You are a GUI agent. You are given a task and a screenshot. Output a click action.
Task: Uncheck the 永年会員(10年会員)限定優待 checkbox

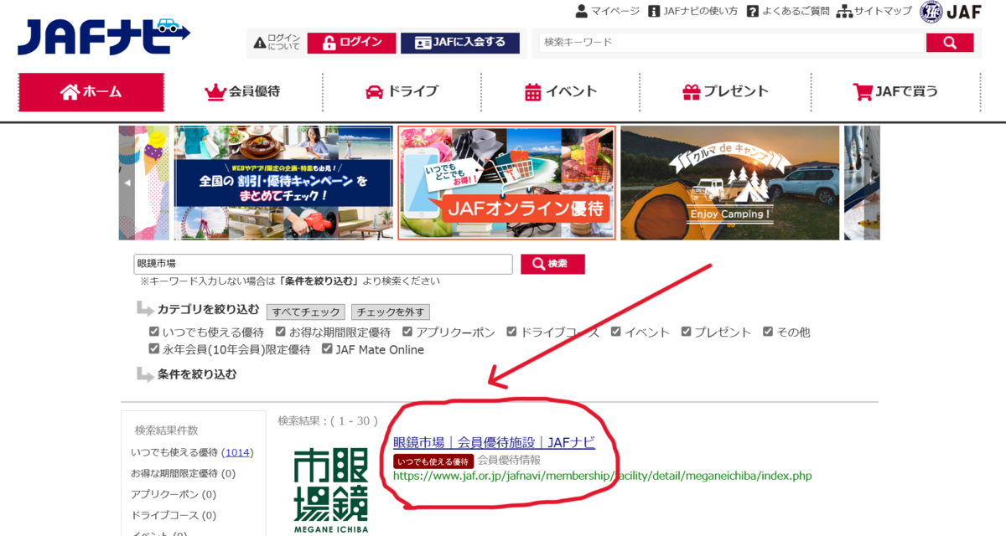click(153, 349)
